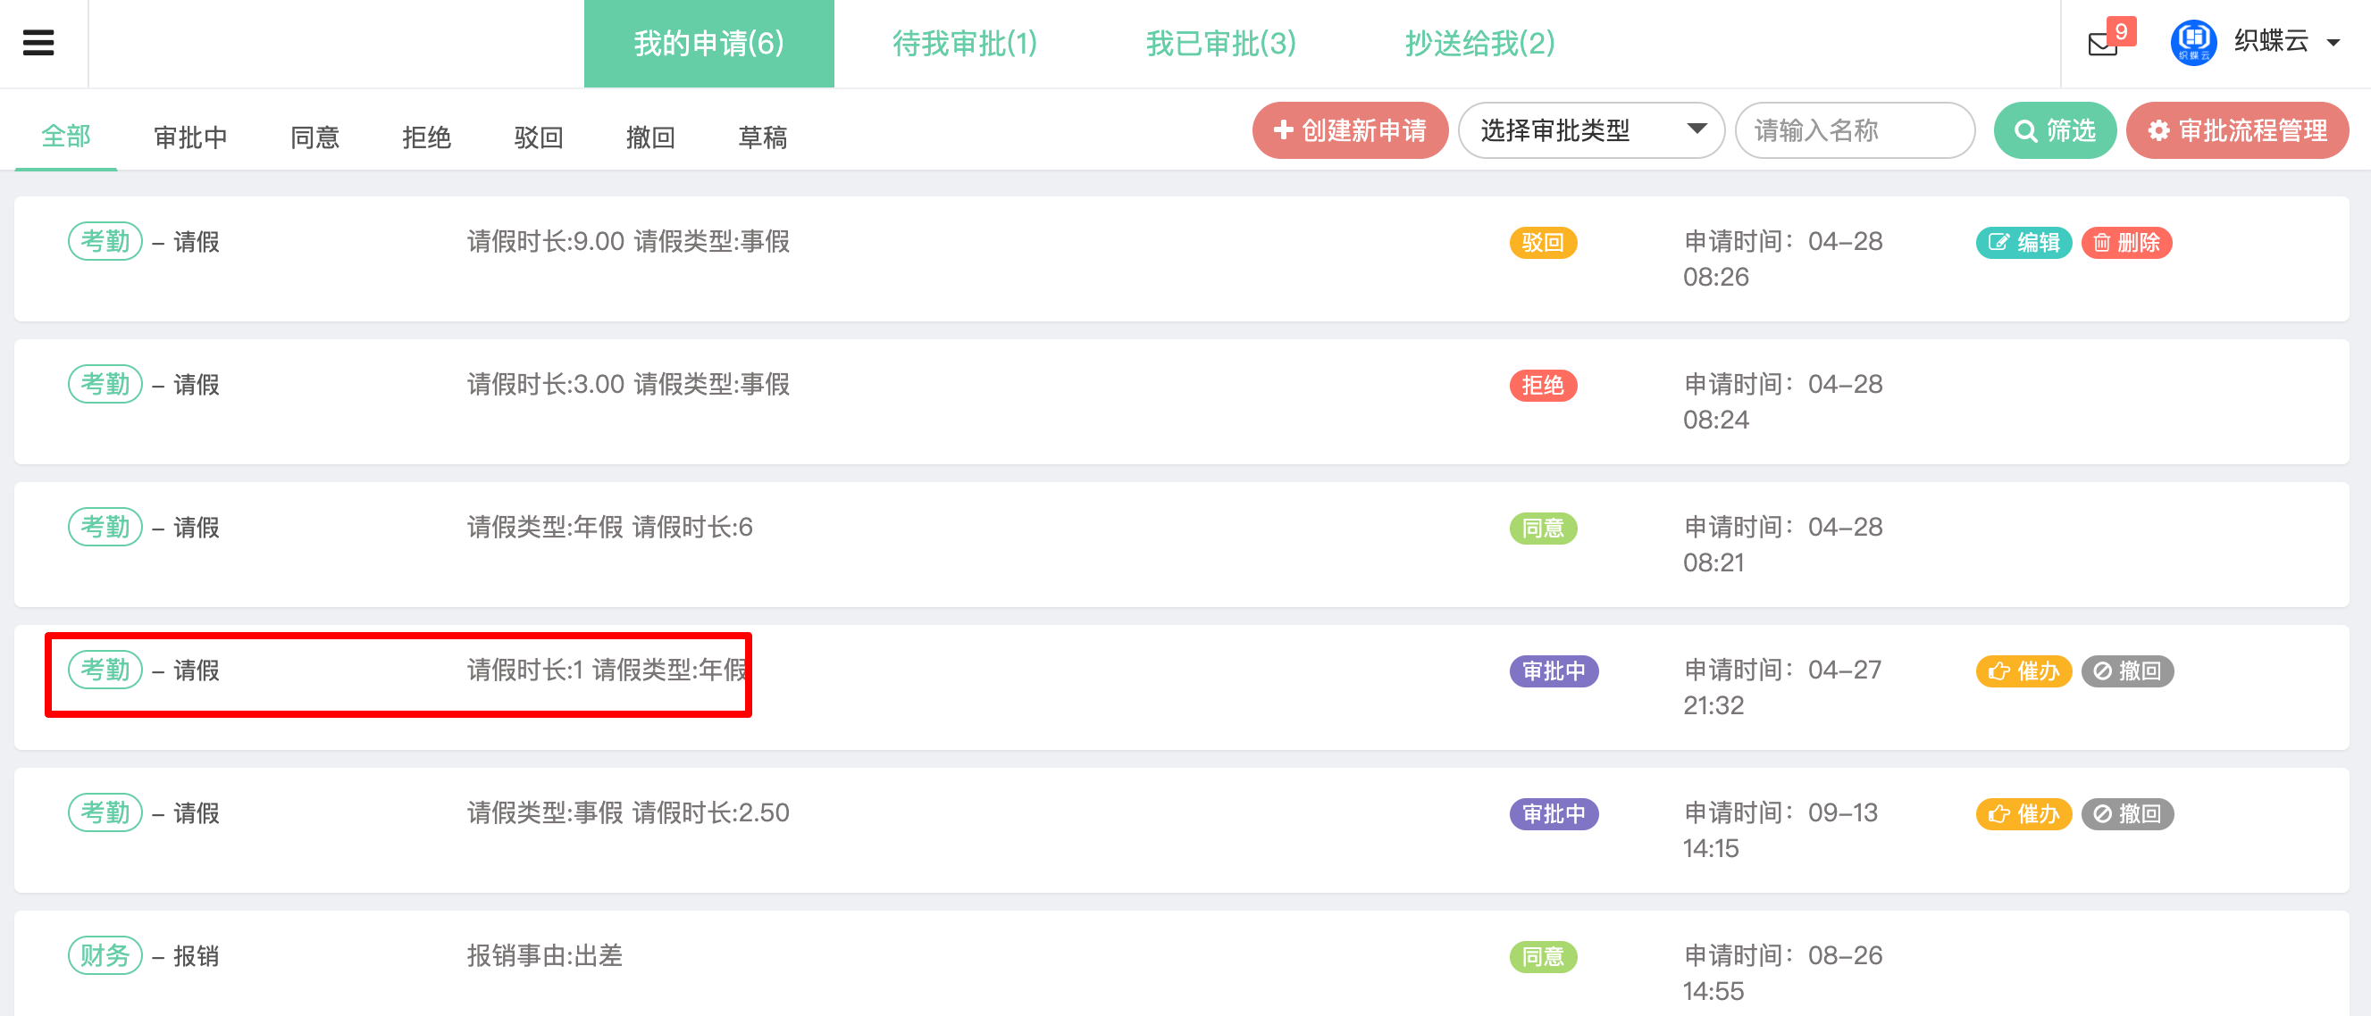The width and height of the screenshot is (2371, 1016).
Task: Click 删除 on the 驳回 leave request
Action: point(2126,243)
